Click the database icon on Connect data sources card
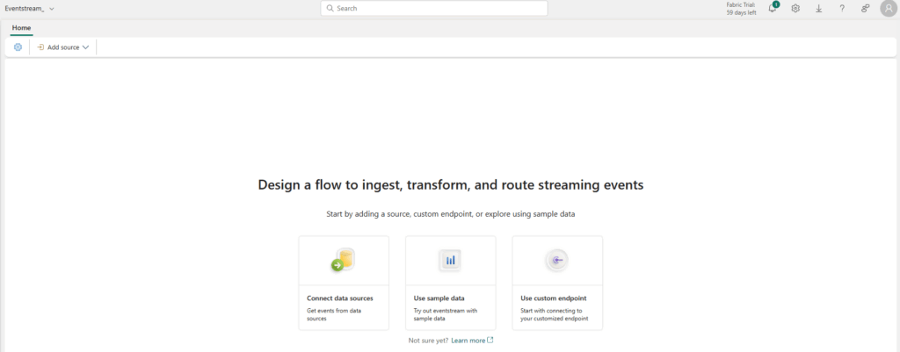Image resolution: width=900 pixels, height=352 pixels. click(x=344, y=260)
